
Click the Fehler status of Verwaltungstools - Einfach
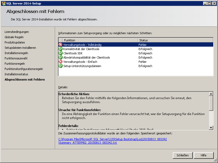(x=142, y=62)
